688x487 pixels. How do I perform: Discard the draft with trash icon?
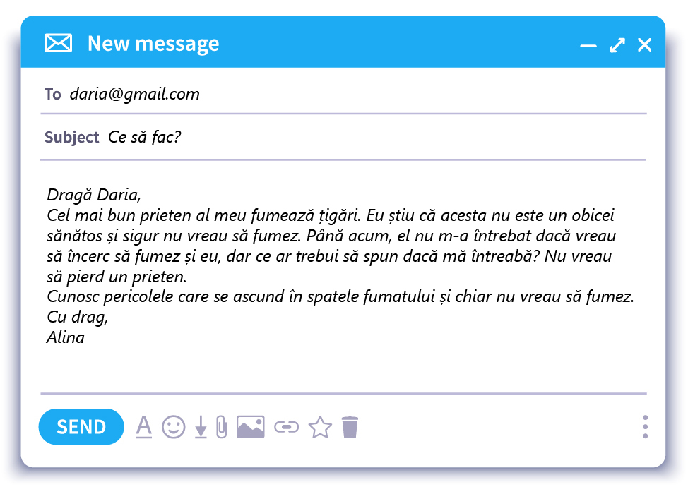(x=350, y=426)
